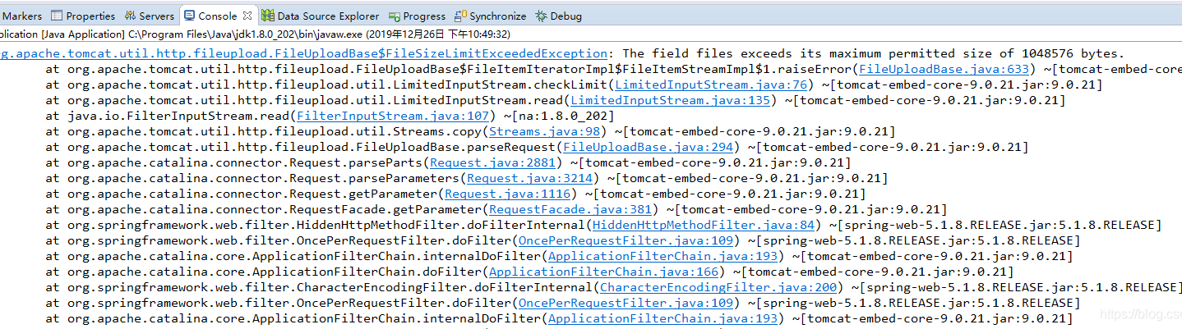Click the Progress view icon
This screenshot has width=1182, height=329.
tap(395, 16)
